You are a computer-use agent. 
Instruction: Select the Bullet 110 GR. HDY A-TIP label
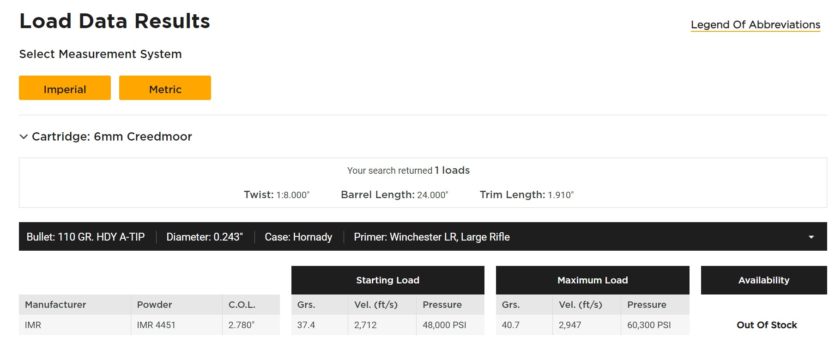[85, 237]
